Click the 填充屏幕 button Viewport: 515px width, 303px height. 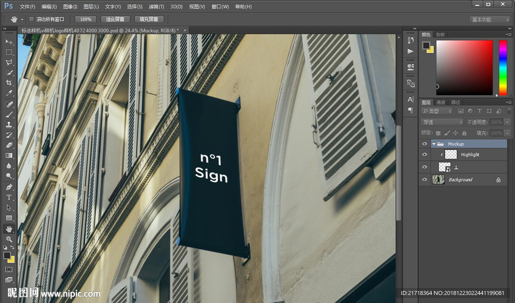click(148, 19)
